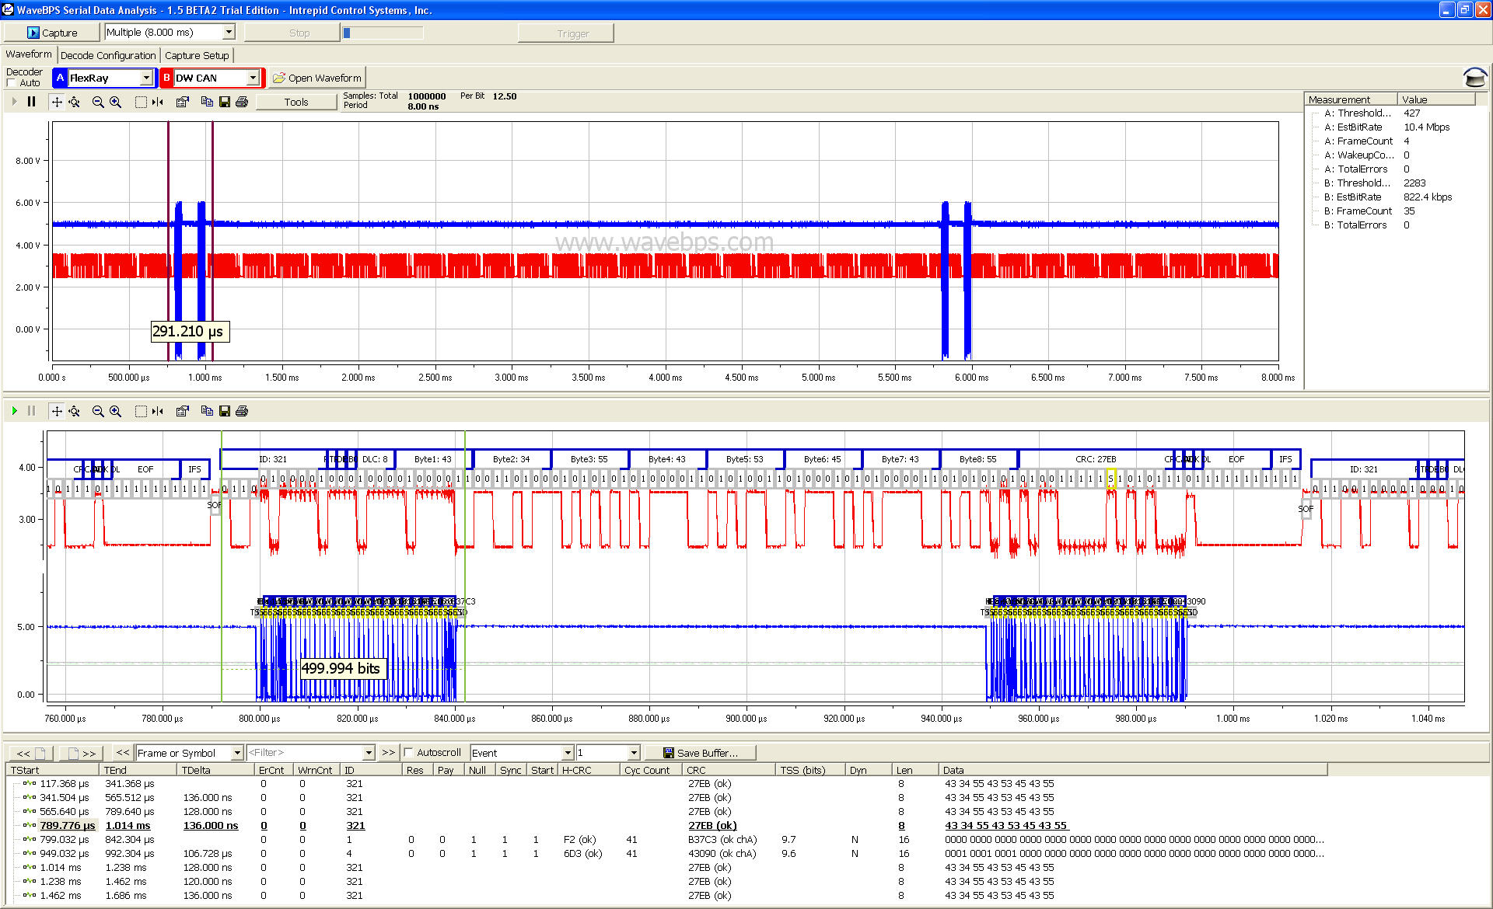
Task: Click cursor markers icon in lower toolbar
Action: pos(158,411)
